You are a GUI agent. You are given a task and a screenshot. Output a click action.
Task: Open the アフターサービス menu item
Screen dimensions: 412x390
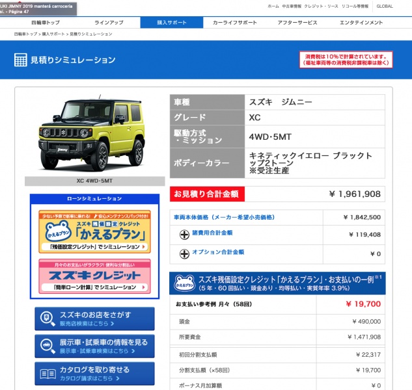297,23
